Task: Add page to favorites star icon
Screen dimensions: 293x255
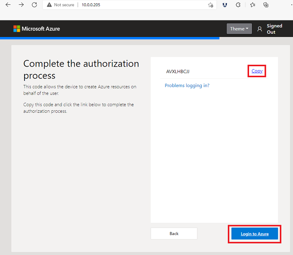Action: pyautogui.click(x=211, y=5)
